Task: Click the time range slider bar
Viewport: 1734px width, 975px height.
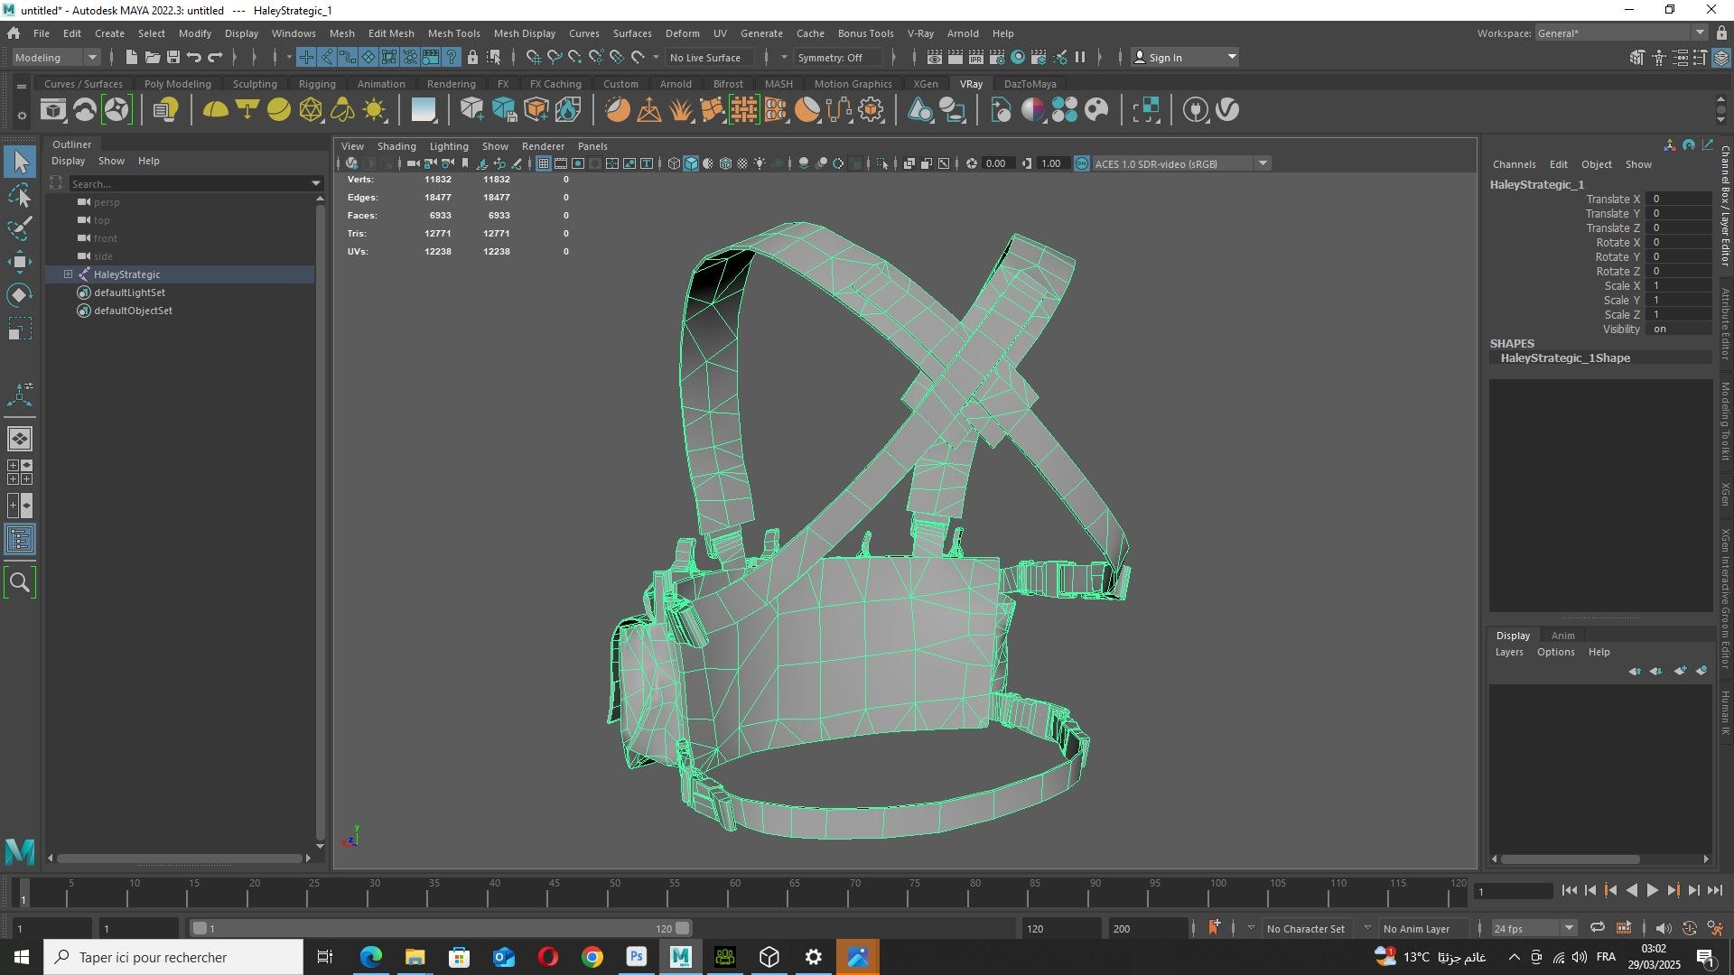Action: click(442, 928)
